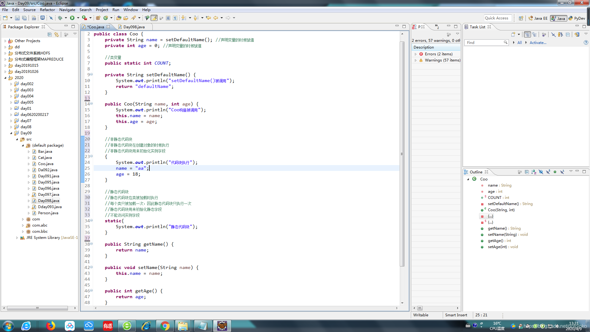
Task: Click Collapse All icon in Outline view
Action: click(x=527, y=172)
